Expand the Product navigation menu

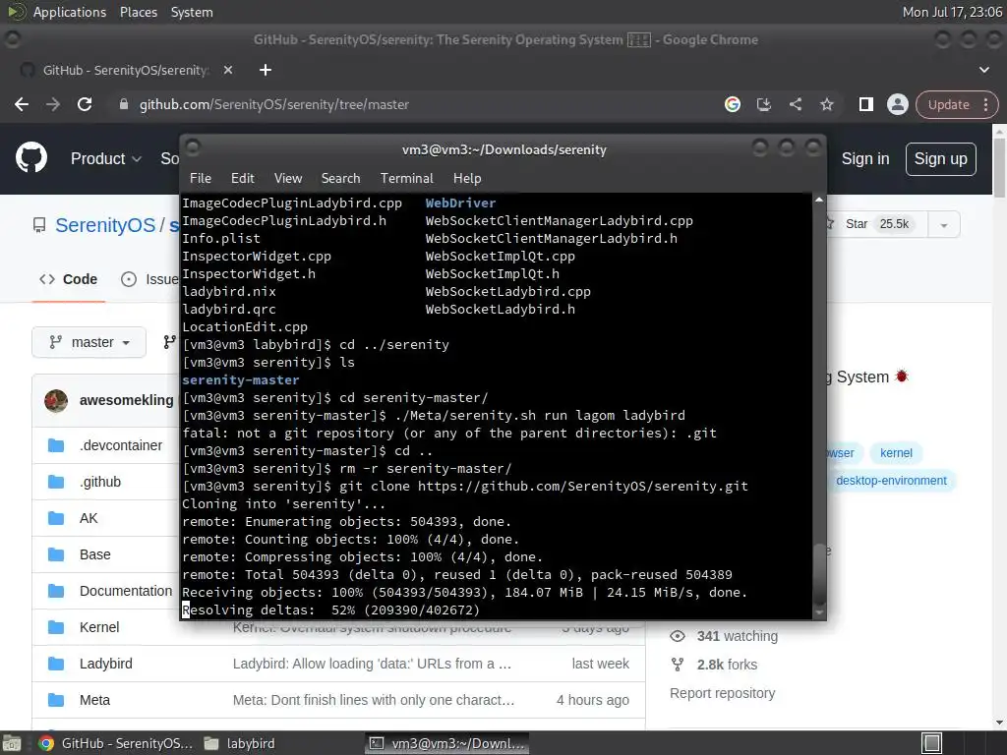[106, 158]
